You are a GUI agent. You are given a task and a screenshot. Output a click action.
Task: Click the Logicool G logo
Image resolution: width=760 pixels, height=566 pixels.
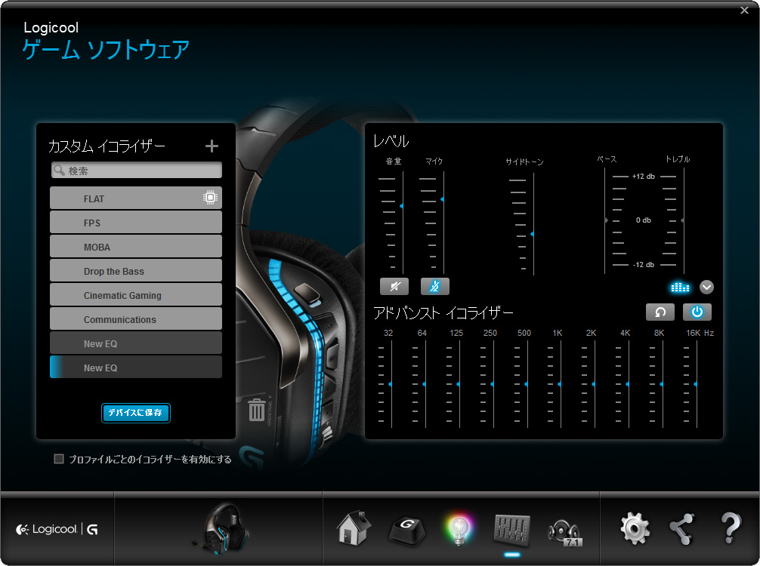click(x=57, y=529)
